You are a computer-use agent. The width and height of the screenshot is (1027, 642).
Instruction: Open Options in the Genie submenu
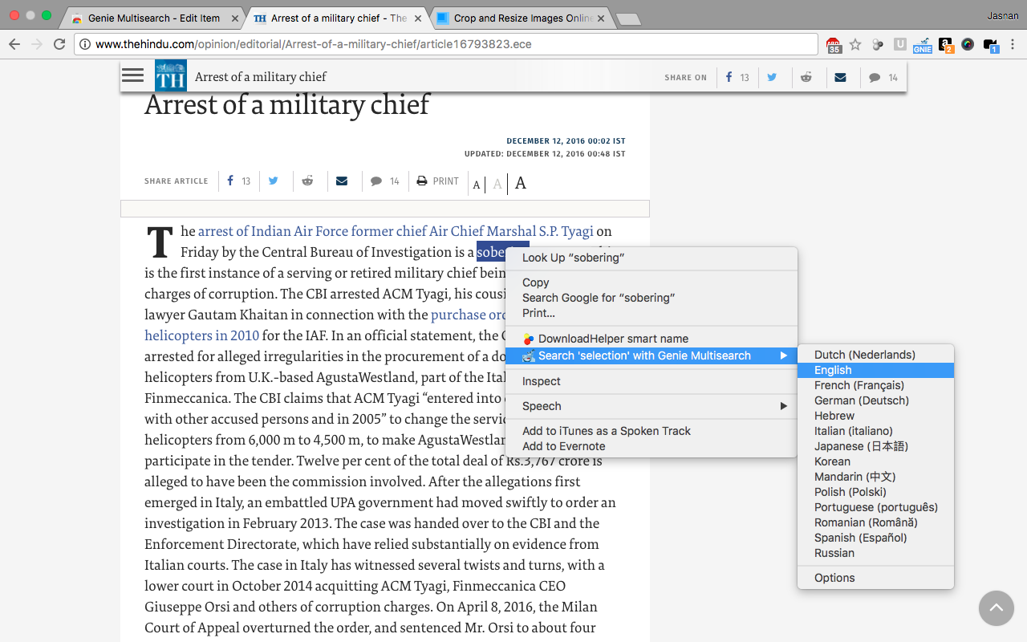click(x=875, y=578)
